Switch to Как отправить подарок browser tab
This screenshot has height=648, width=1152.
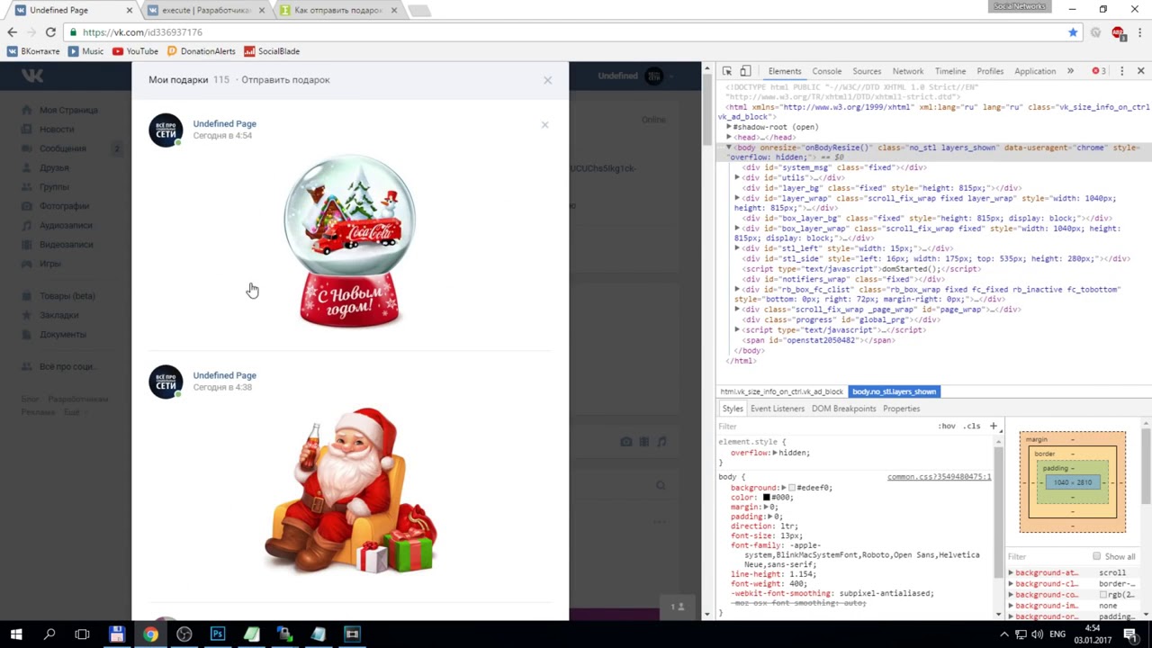coord(337,10)
